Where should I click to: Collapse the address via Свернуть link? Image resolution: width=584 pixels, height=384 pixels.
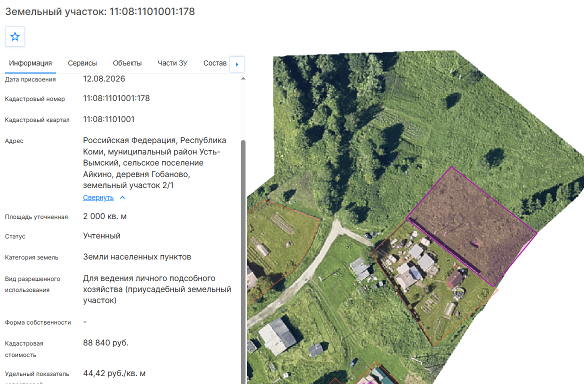(98, 198)
